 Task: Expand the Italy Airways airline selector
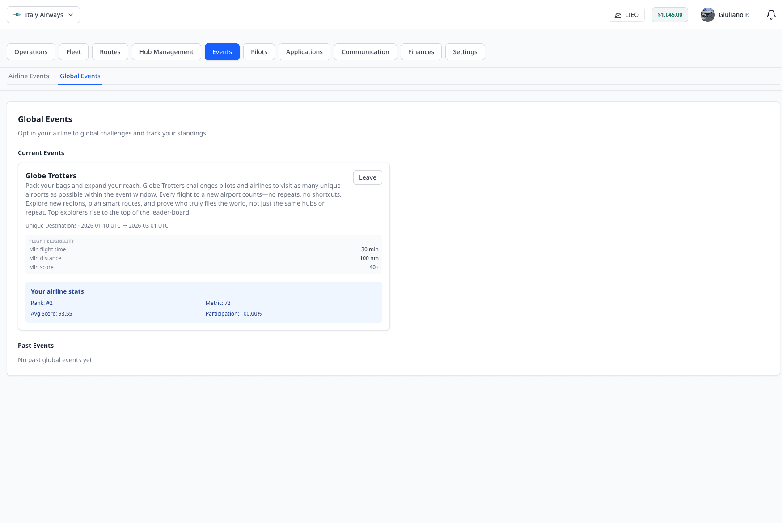coord(43,14)
